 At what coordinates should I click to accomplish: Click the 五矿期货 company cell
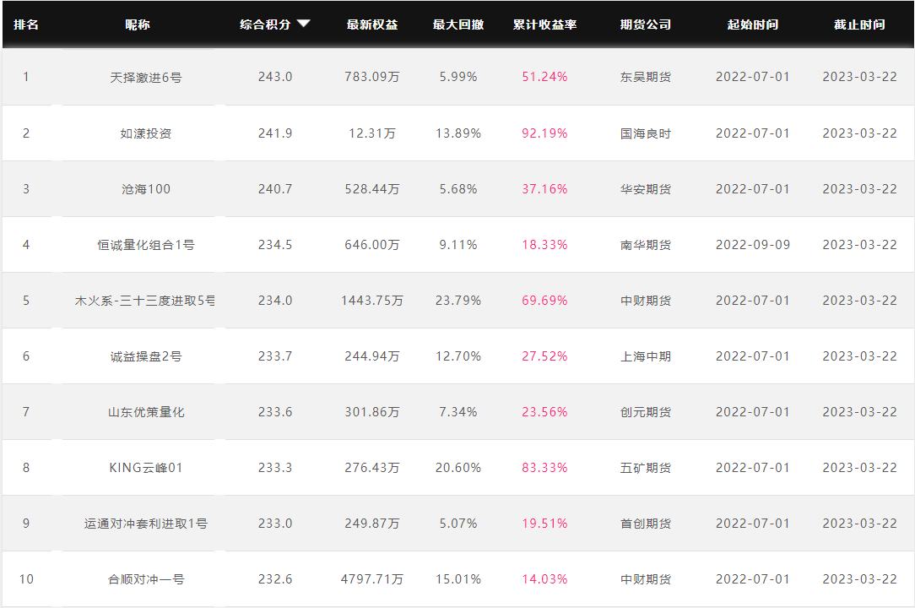pyautogui.click(x=646, y=468)
